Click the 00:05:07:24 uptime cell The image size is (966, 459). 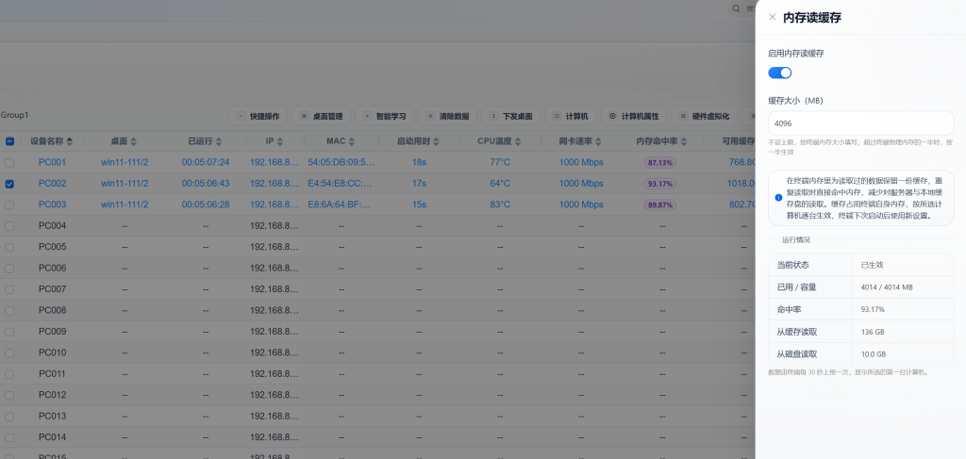coord(205,162)
